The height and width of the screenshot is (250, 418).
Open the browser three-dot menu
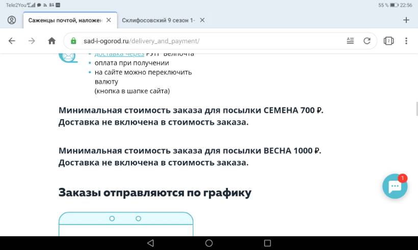click(x=406, y=41)
